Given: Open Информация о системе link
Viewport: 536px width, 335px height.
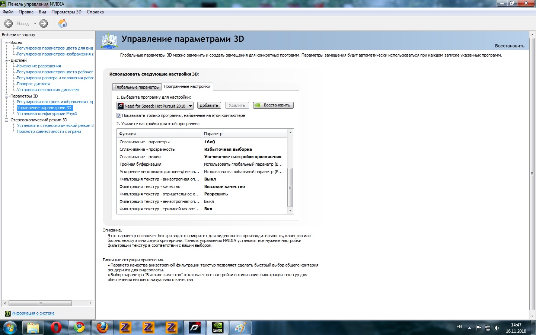Looking at the screenshot, I should pos(33,313).
